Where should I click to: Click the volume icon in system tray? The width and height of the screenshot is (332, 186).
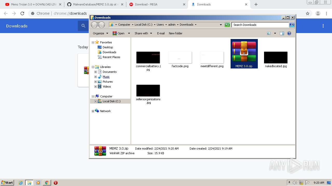click(x=295, y=183)
